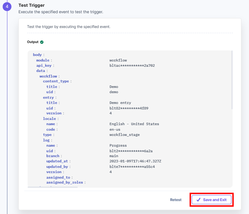The width and height of the screenshot is (249, 214).
Task: Click the updated_at timestamp value
Action: (x=135, y=161)
